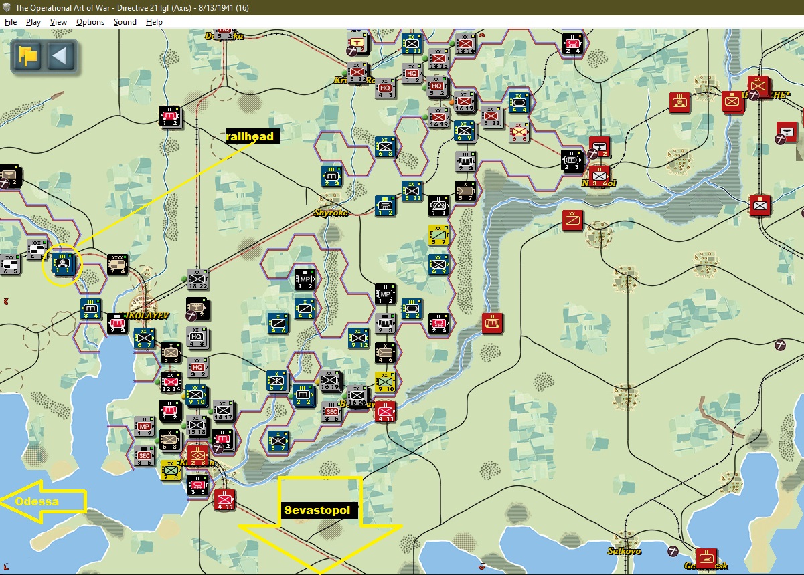Select the circled blue railhead unit 1-1

(62, 265)
